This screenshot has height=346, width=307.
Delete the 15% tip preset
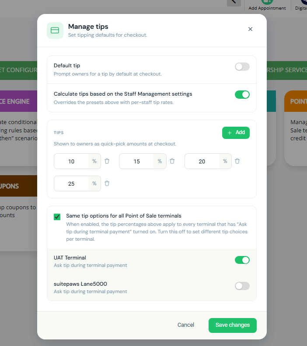tap(172, 161)
